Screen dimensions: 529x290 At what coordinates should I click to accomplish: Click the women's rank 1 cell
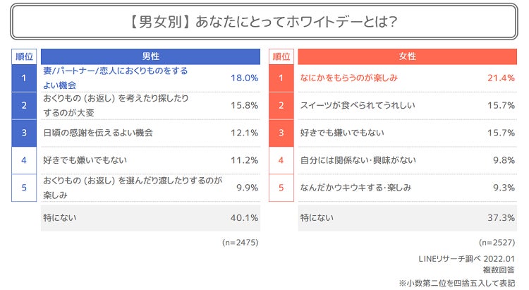281,78
